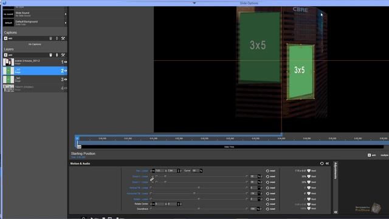Click the ProShow app icon in title bar
This screenshot has height=219, width=389.
tap(4, 2)
